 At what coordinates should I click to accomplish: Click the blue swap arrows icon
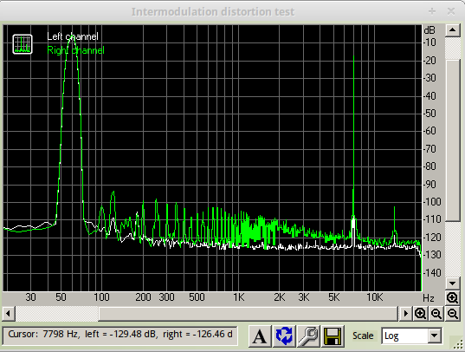tap(284, 336)
